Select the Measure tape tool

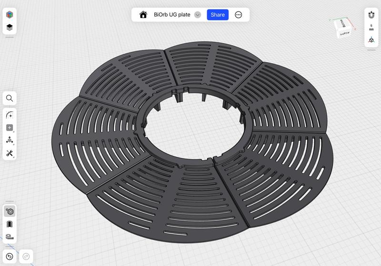click(10, 236)
